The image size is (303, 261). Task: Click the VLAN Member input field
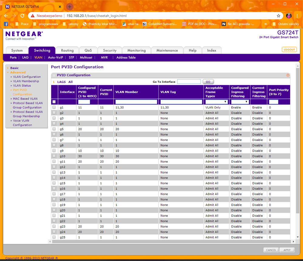(136, 102)
